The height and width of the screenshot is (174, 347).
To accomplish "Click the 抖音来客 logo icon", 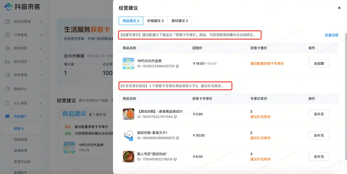I will (x=9, y=7).
